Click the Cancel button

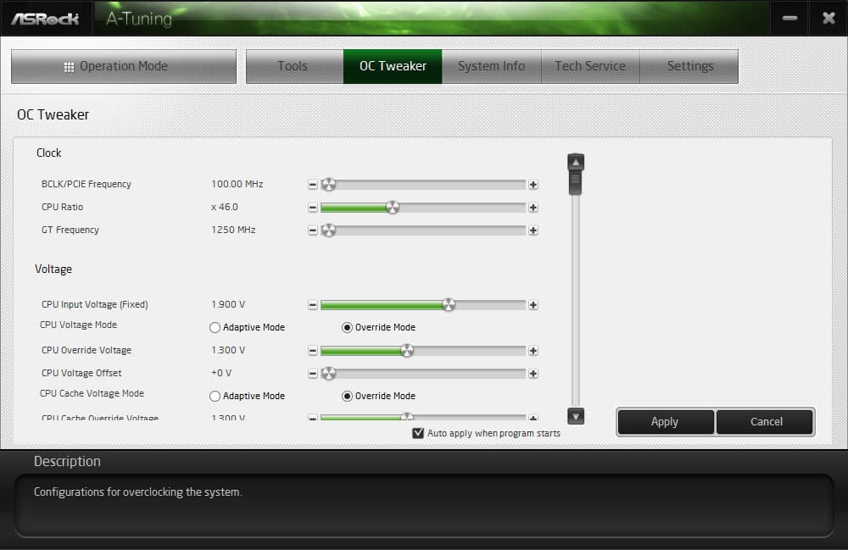[765, 422]
